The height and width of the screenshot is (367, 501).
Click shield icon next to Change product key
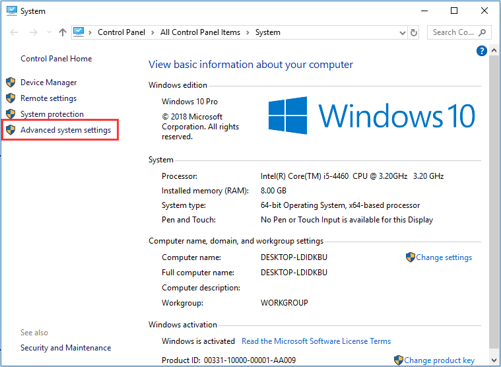tap(399, 360)
